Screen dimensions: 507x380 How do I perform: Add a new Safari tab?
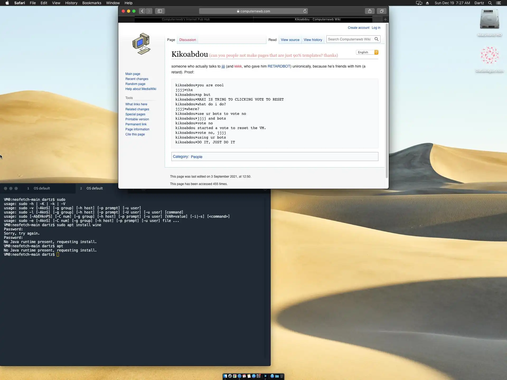tap(385, 19)
